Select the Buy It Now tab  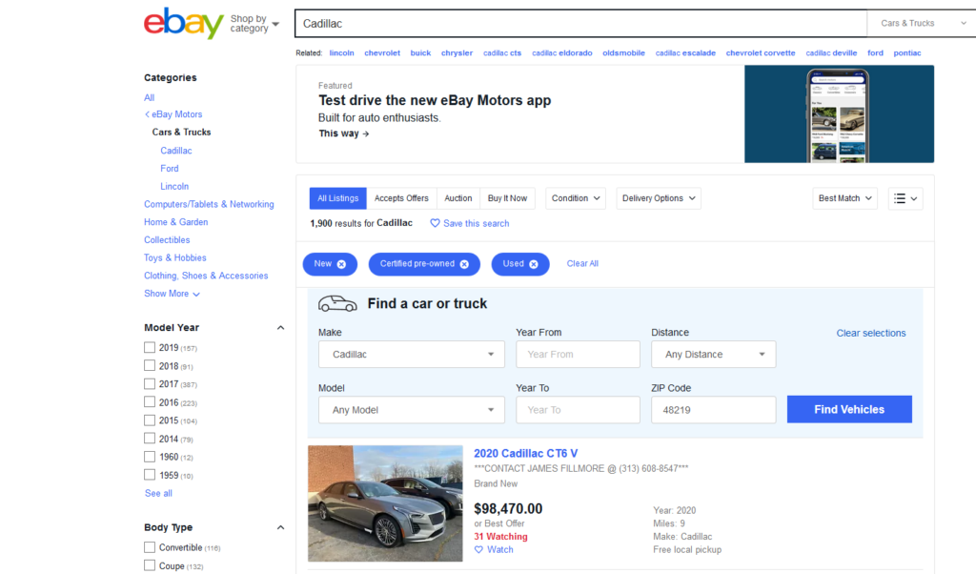[507, 198]
